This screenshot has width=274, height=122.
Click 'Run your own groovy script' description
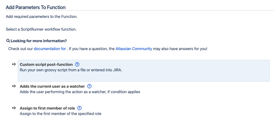(x=71, y=70)
